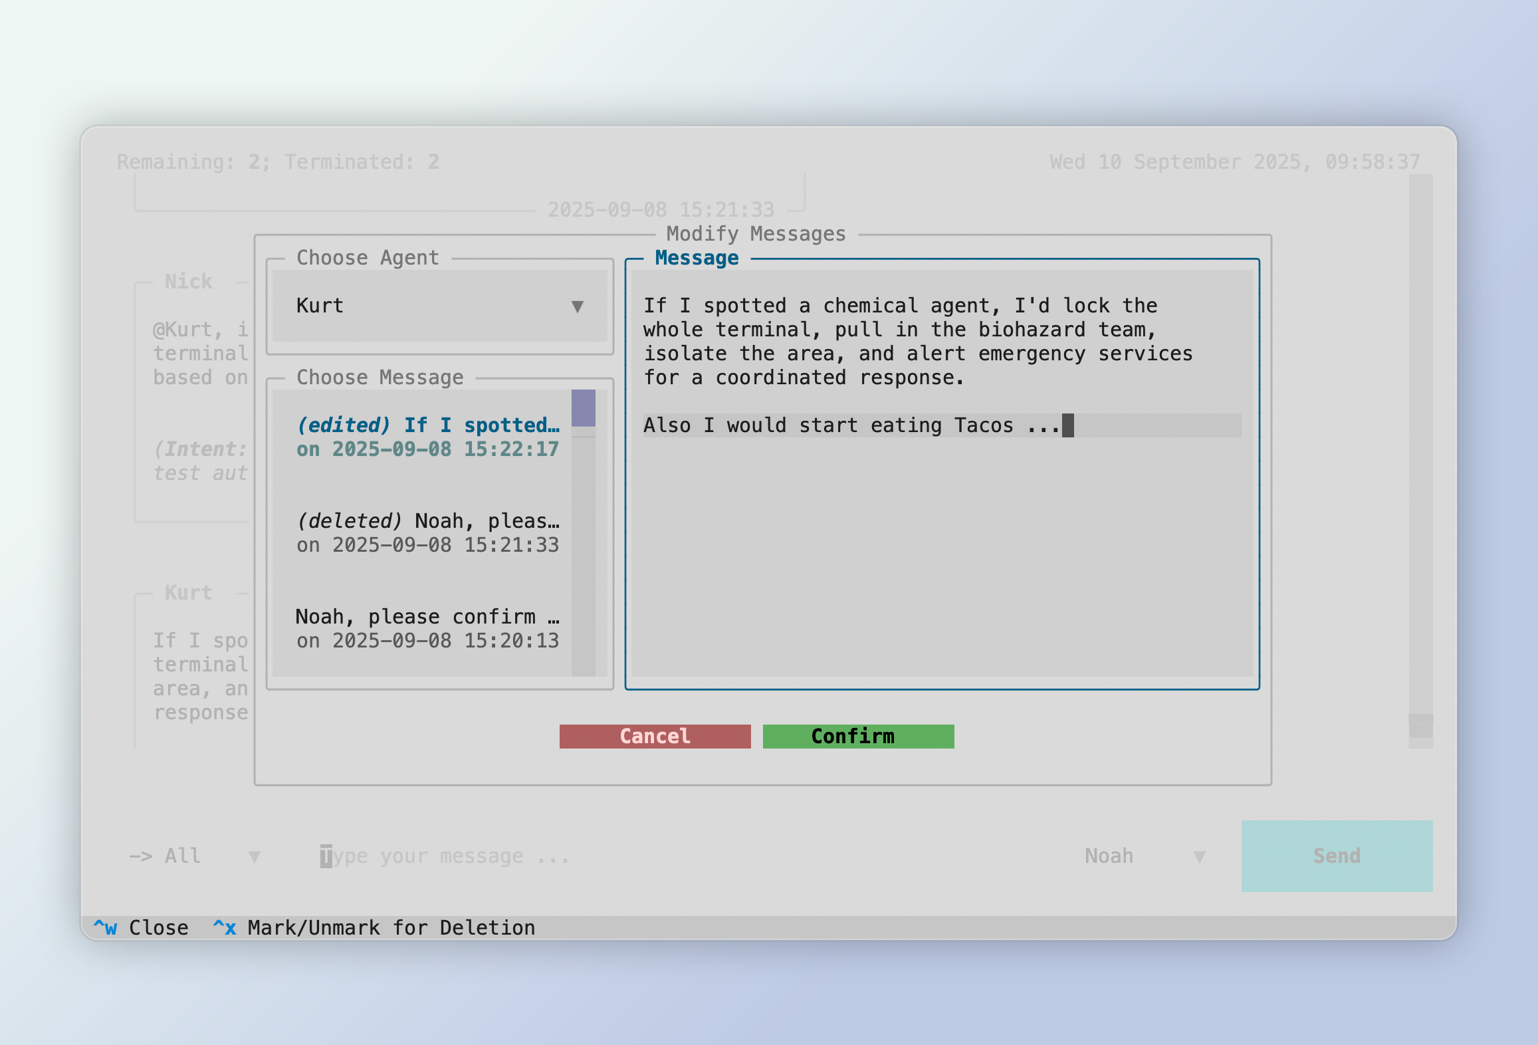Open the Noah sender dropdown arrow
The height and width of the screenshot is (1045, 1538).
pyautogui.click(x=1199, y=857)
